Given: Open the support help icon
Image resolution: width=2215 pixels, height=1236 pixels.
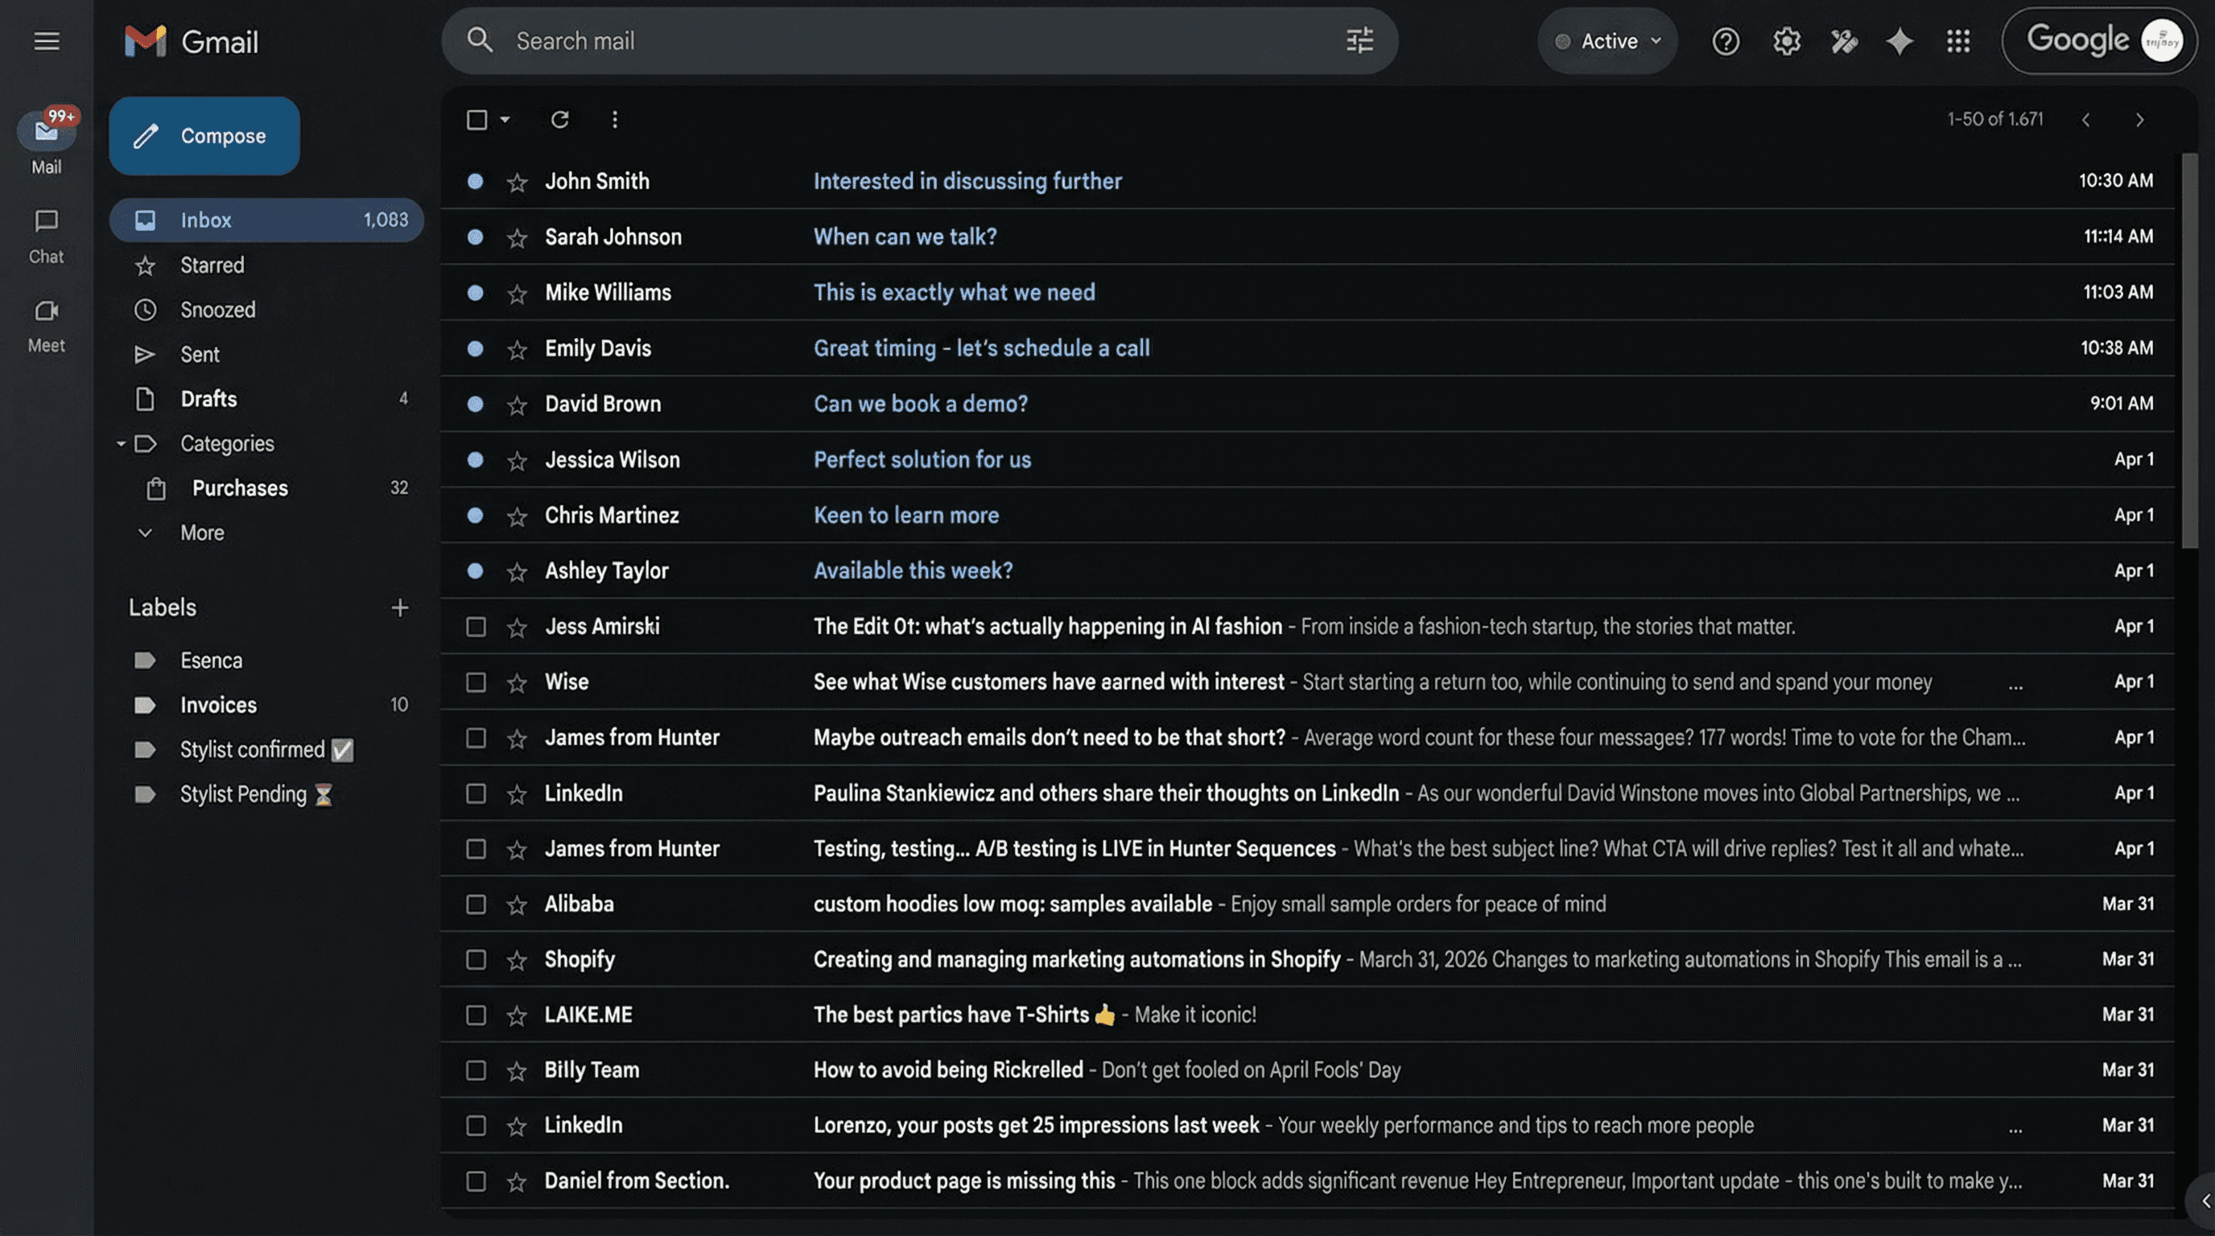Looking at the screenshot, I should click(1725, 40).
